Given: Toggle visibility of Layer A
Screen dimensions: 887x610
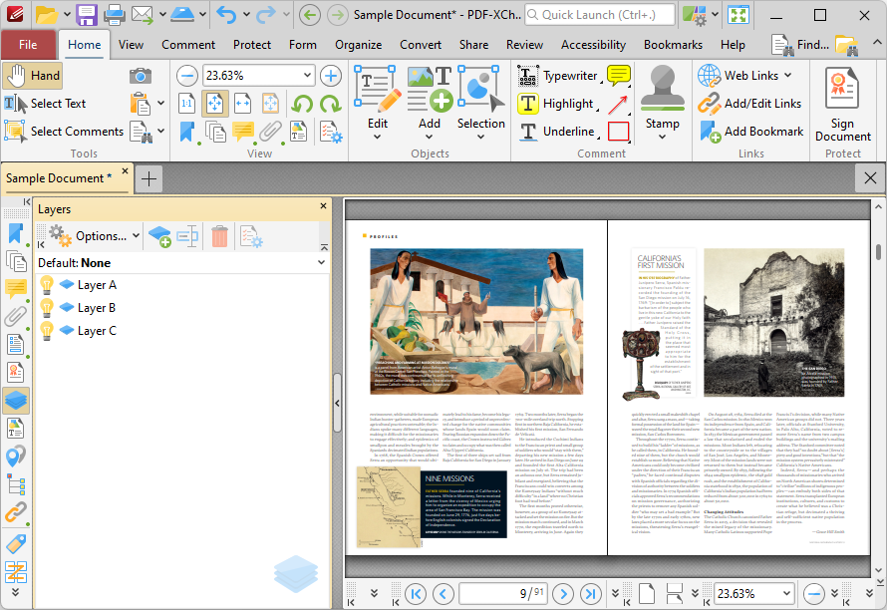Looking at the screenshot, I should 47,285.
